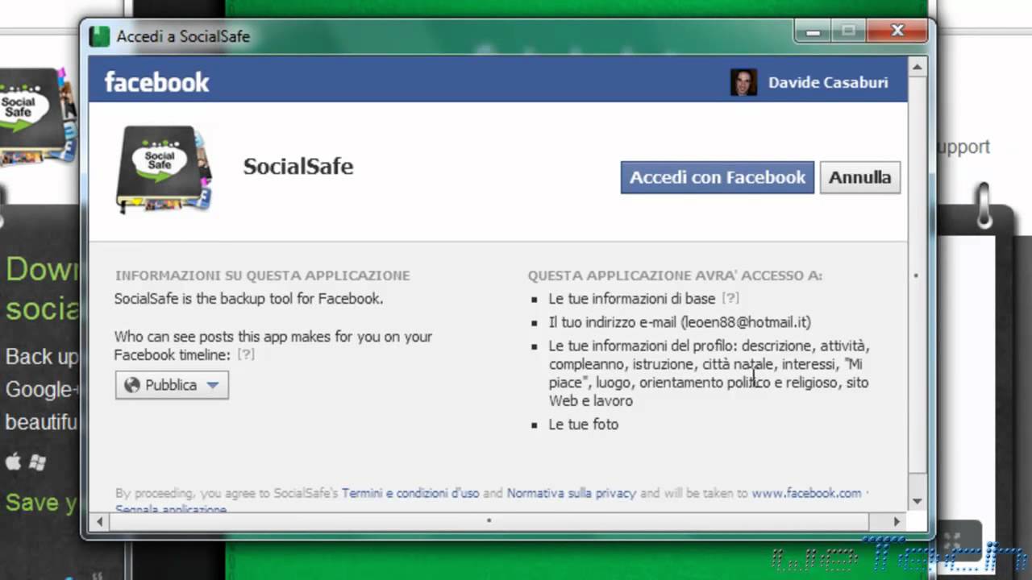Open Davide Casaburi profile picture
The height and width of the screenshot is (580, 1032).
tap(743, 82)
